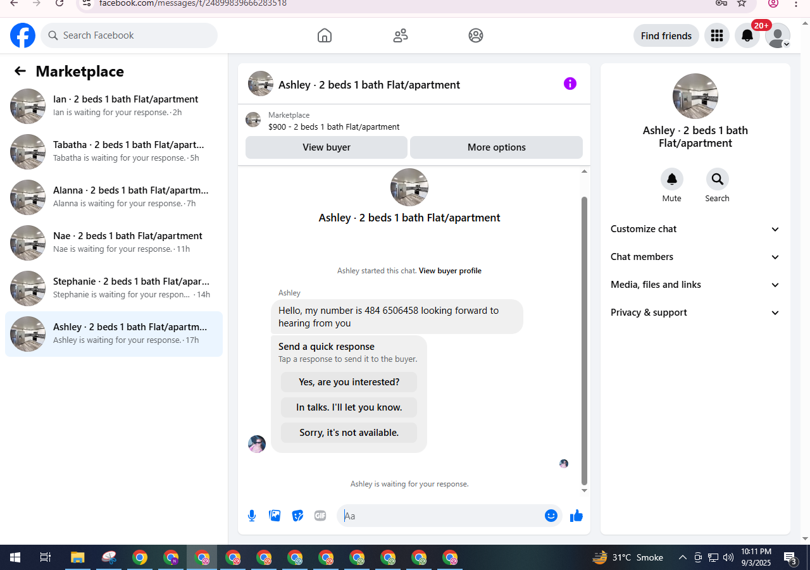This screenshot has width=810, height=570.
Task: Click the browser reload icon
Action: (59, 3)
